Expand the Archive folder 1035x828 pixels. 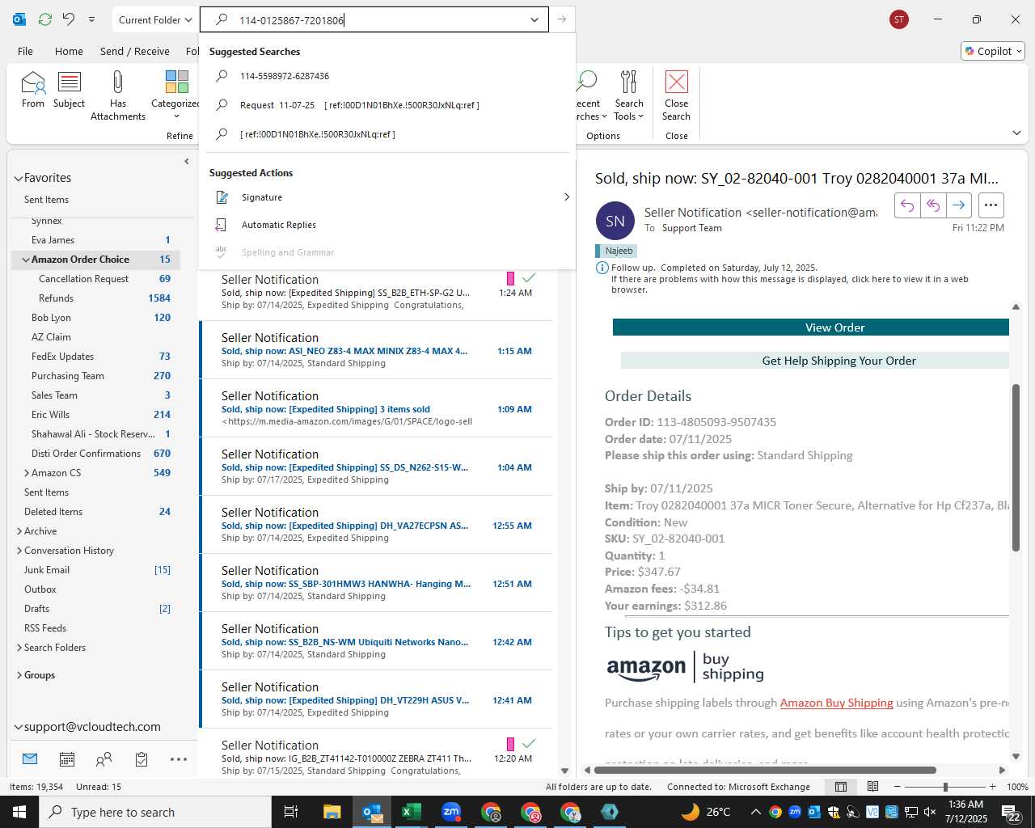tap(19, 531)
